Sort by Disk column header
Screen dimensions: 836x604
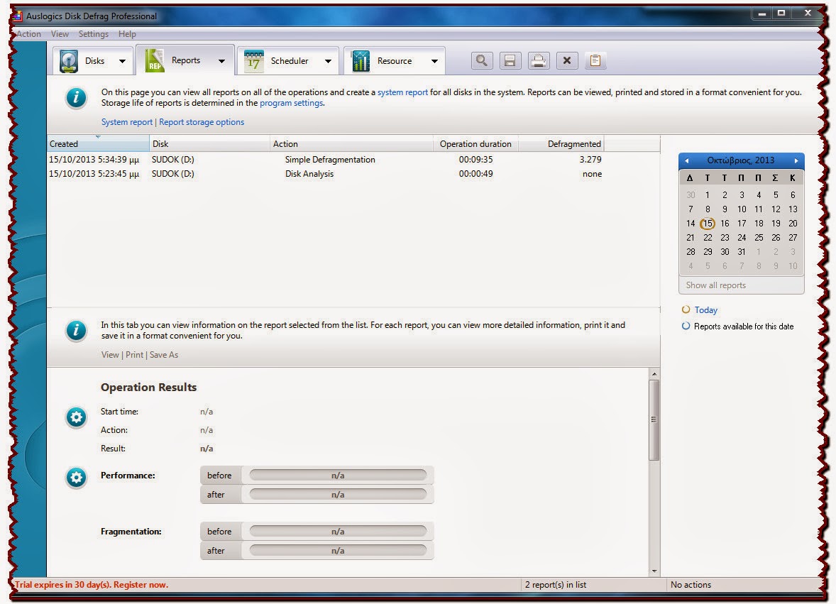pyautogui.click(x=210, y=144)
